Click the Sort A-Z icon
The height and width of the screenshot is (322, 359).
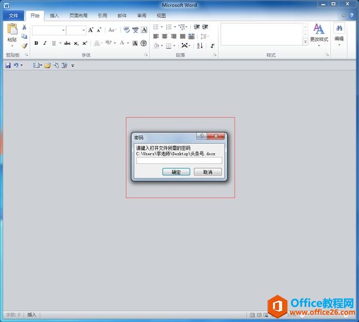[200, 45]
